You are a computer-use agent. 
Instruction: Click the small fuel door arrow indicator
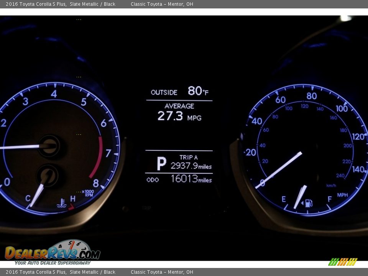[302, 203]
